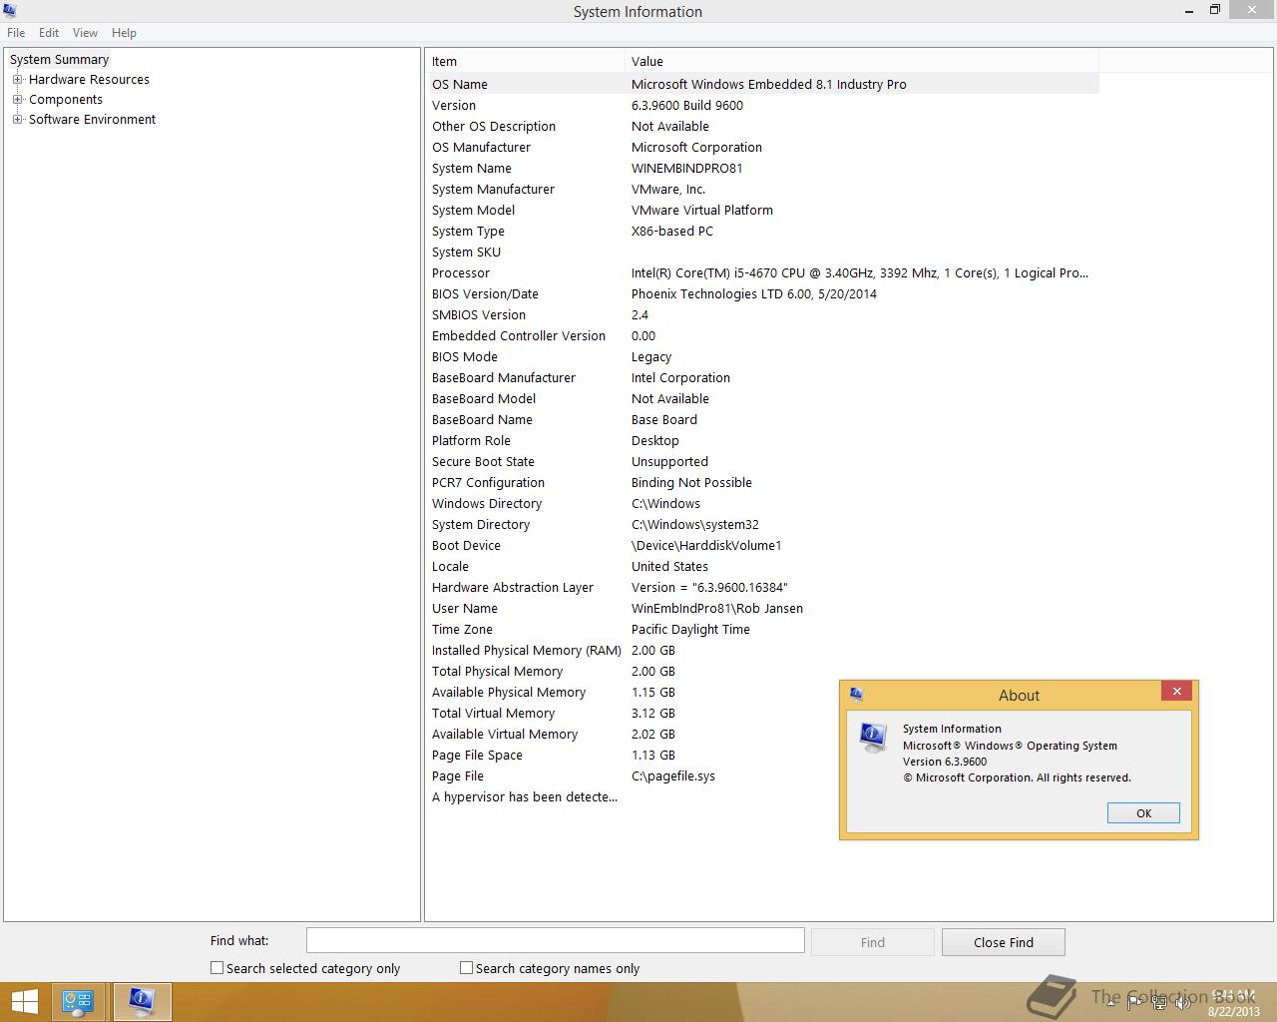Click the About dialog title icon
The height and width of the screenshot is (1022, 1277).
point(856,695)
